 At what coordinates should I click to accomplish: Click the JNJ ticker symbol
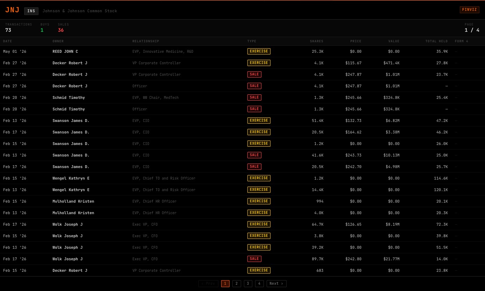point(12,10)
